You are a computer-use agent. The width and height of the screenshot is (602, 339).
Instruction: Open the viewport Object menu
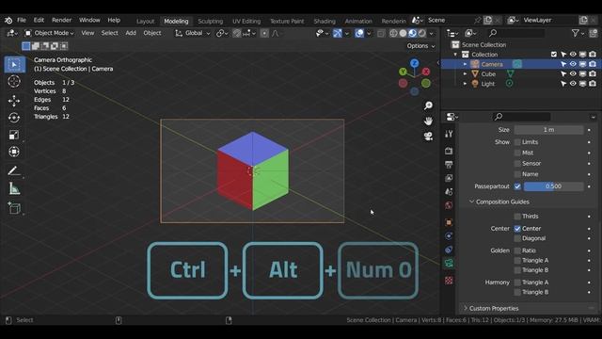pyautogui.click(x=152, y=34)
